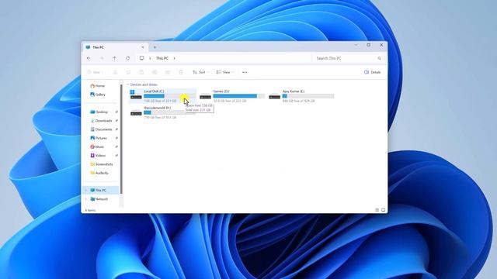The width and height of the screenshot is (497, 279).
Task: Click the Copy toolbar icon
Action: (x=128, y=72)
